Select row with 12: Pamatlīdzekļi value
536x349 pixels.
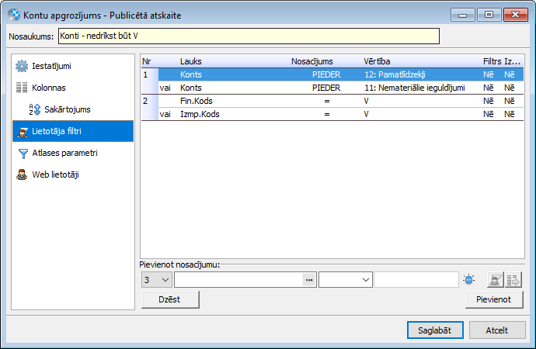click(340, 74)
